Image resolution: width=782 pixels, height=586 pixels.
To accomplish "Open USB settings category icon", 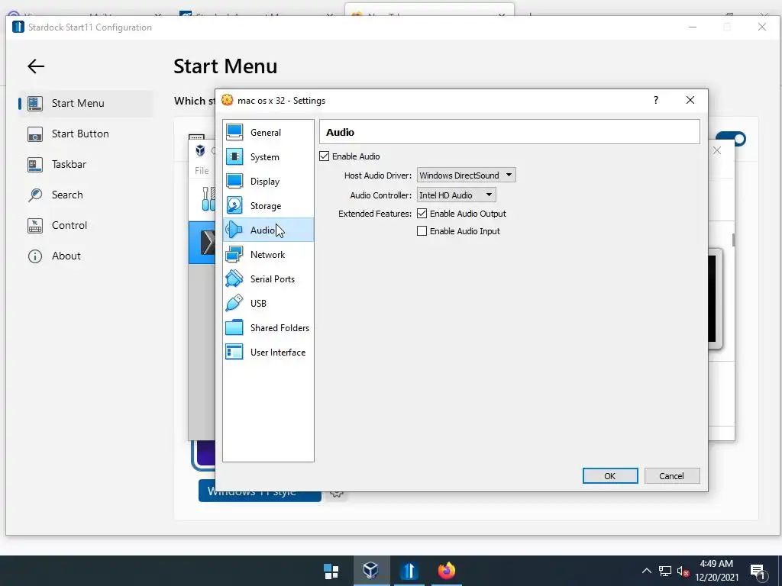I will coord(234,304).
